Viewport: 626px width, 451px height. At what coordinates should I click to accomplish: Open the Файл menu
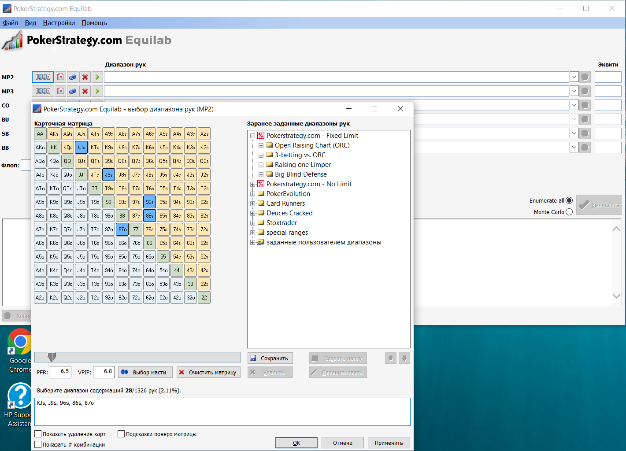point(11,23)
